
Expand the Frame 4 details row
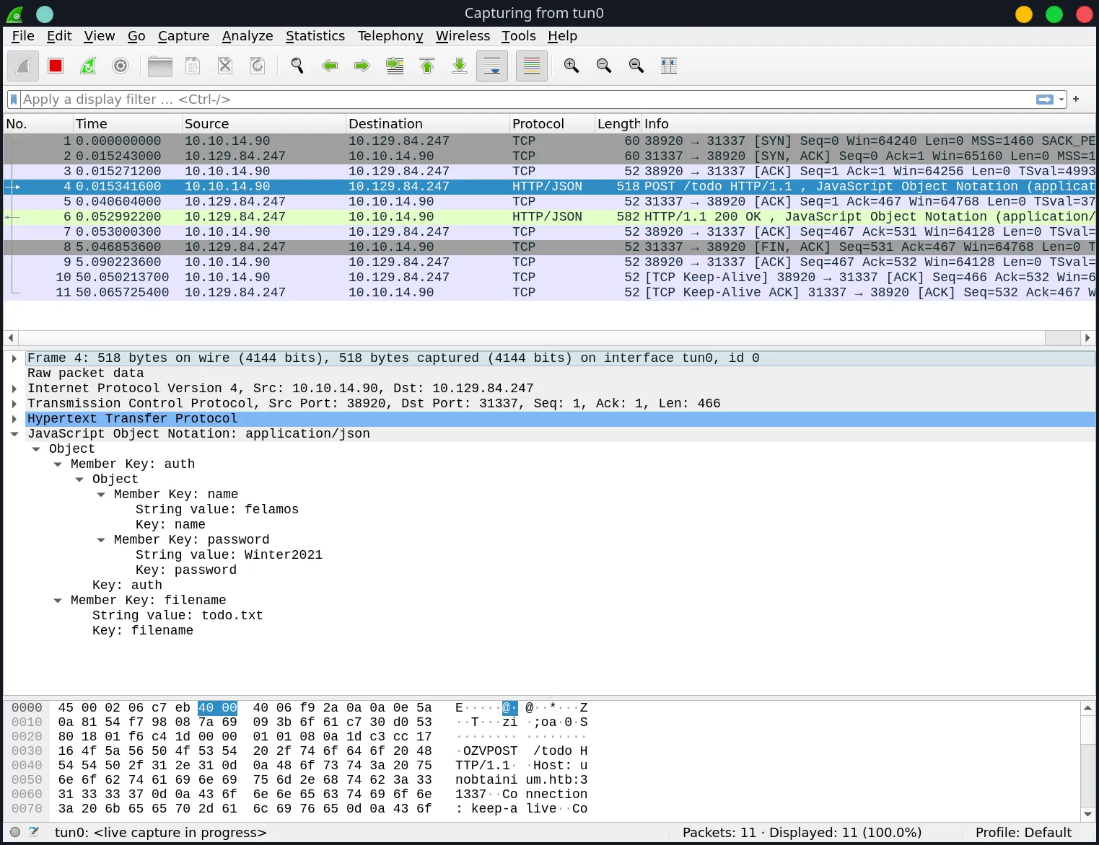(14, 358)
